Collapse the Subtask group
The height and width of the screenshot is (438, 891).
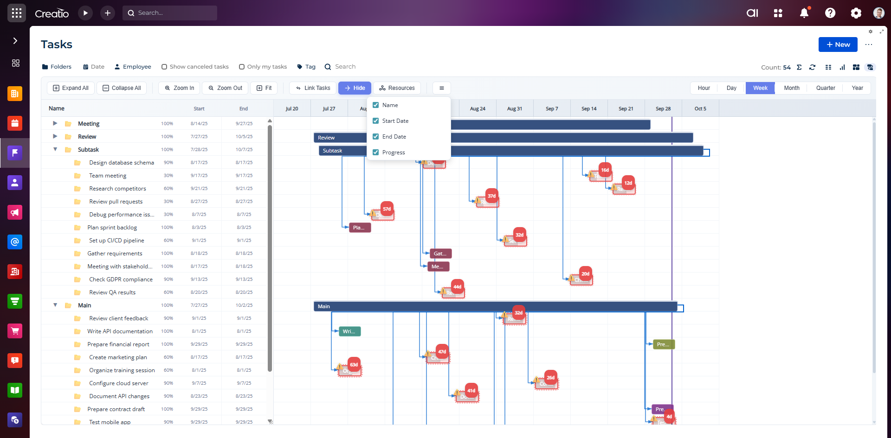coord(55,149)
